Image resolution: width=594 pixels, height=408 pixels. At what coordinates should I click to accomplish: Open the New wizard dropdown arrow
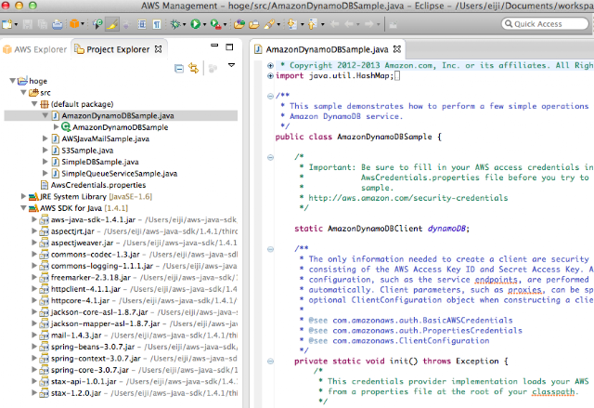click(16, 25)
